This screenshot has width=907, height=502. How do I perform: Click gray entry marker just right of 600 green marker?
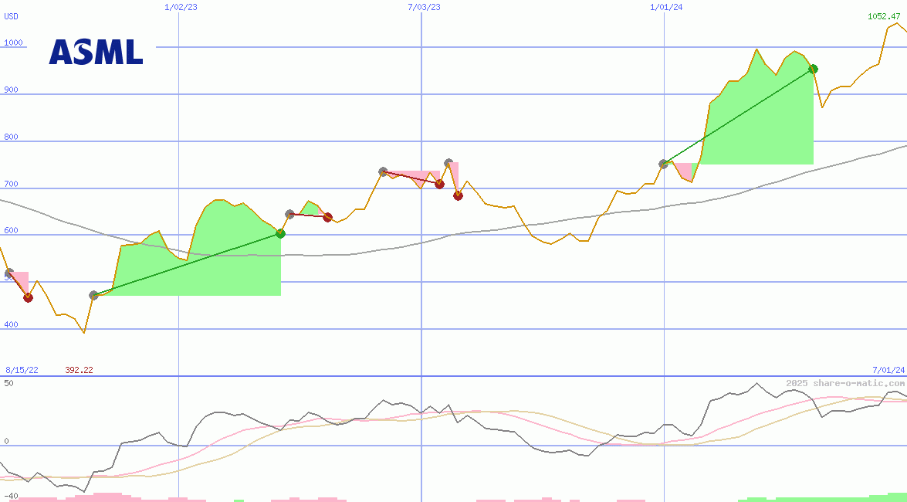coord(289,214)
